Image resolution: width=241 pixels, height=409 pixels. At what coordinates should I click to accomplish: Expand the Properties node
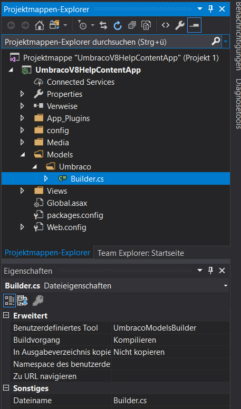[x=22, y=94]
